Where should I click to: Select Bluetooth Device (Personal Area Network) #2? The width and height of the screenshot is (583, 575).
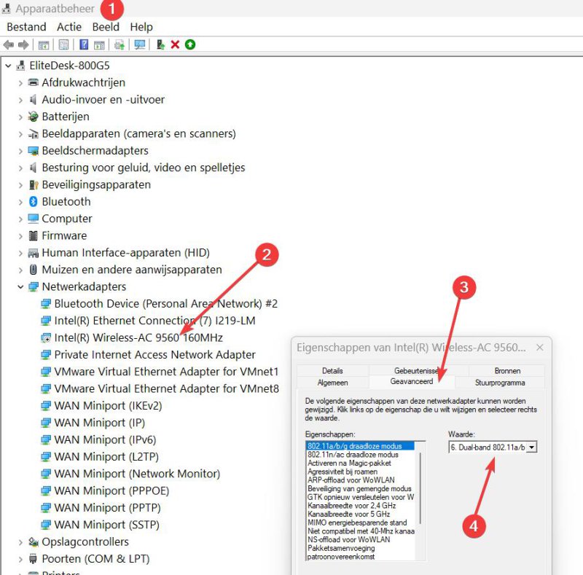[x=166, y=304]
